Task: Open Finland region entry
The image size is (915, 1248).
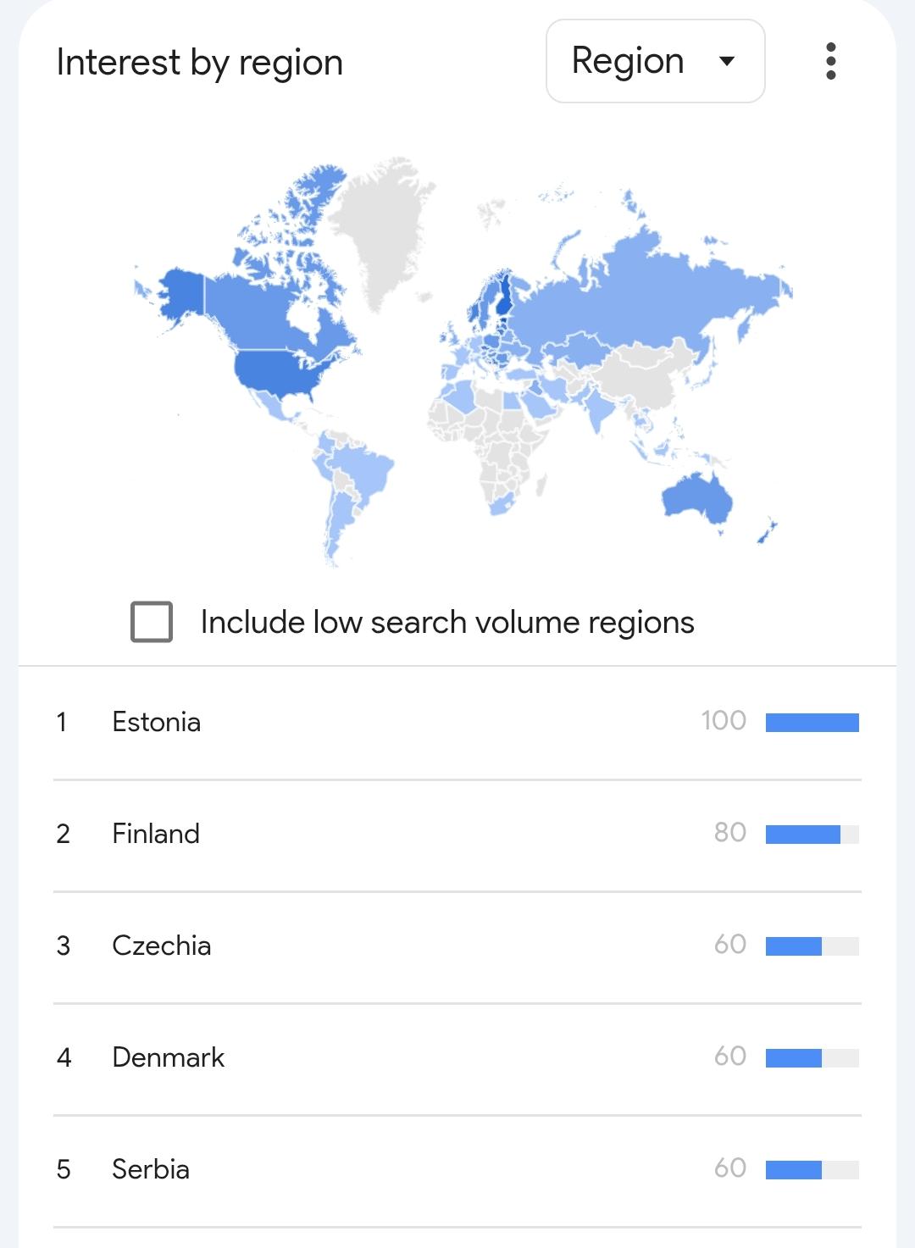Action: (x=156, y=834)
